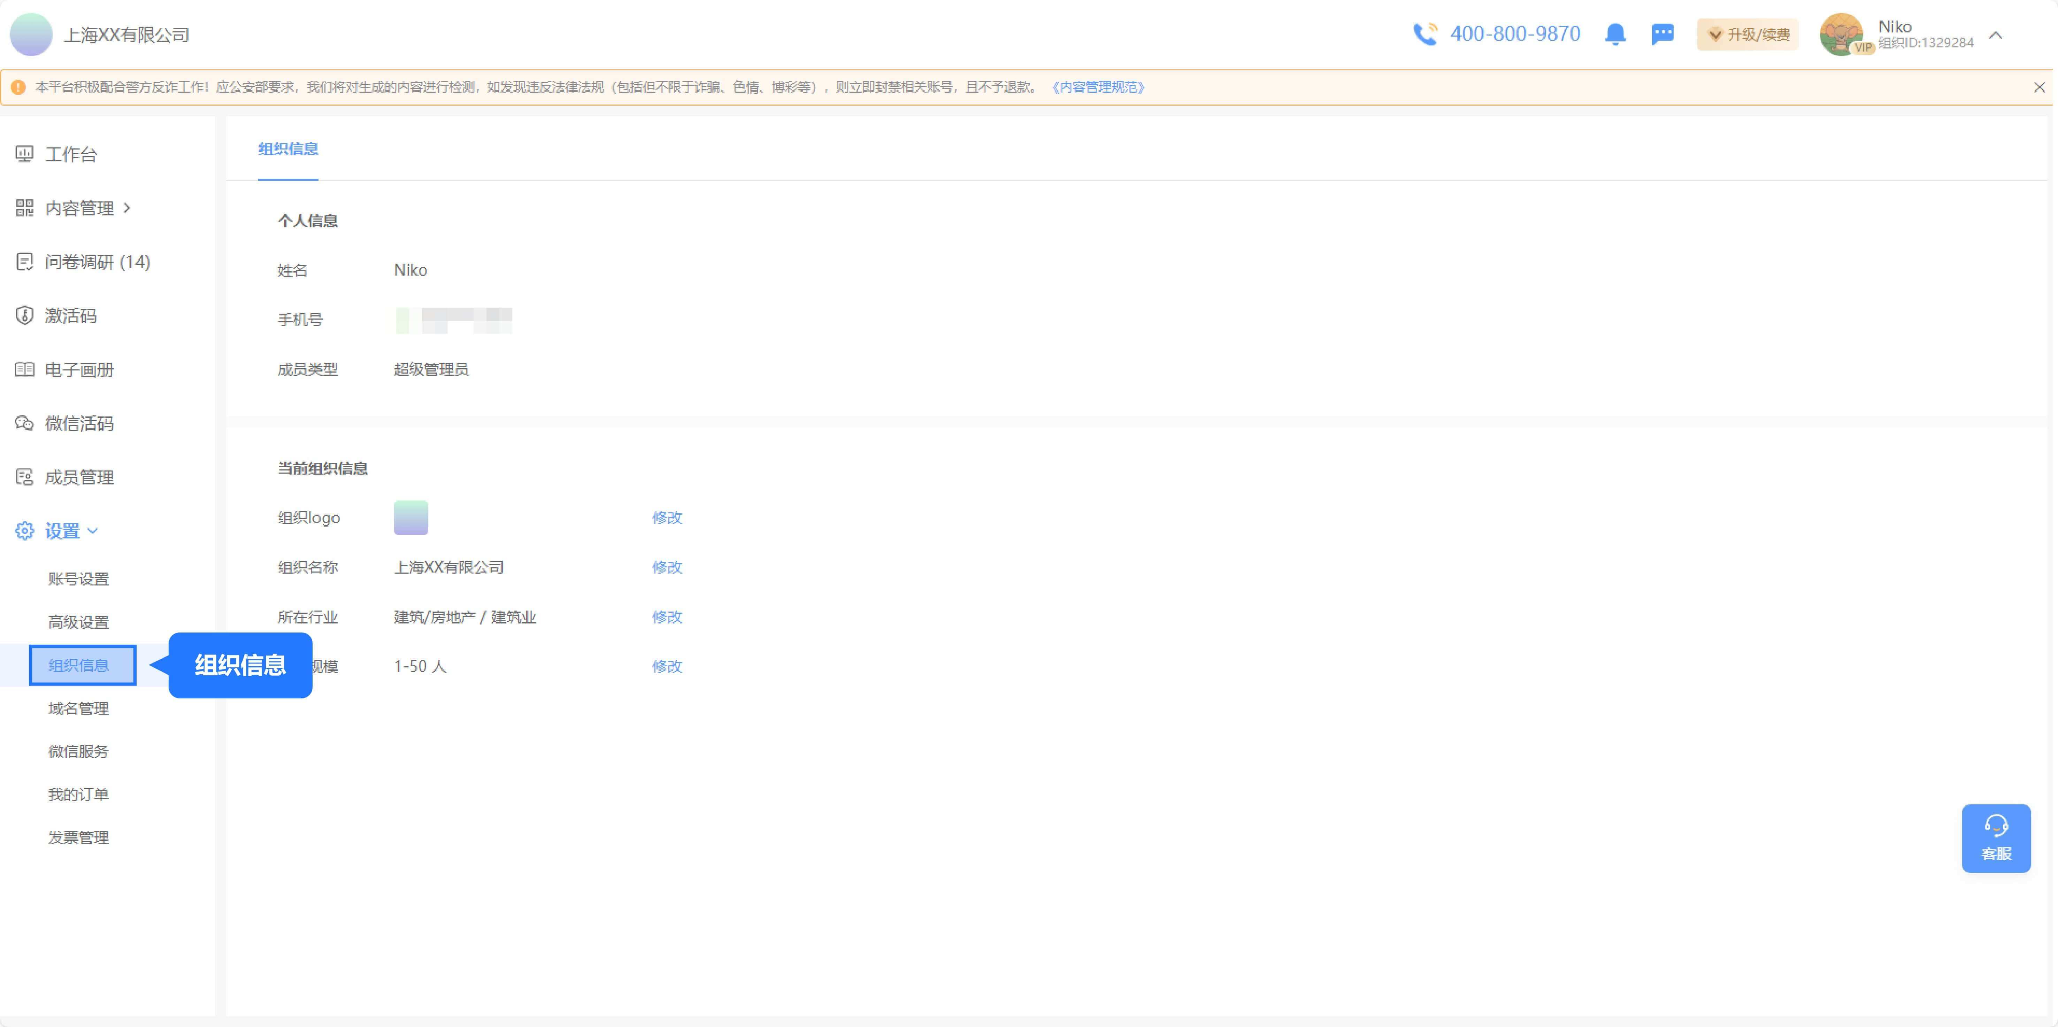This screenshot has height=1027, width=2058.
Task: Open the 《内容管理规范》 link
Action: click(x=1098, y=87)
